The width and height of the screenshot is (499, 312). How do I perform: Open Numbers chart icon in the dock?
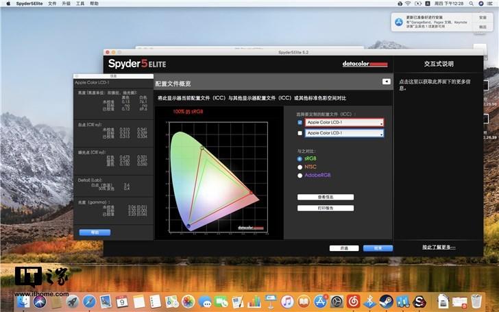254,301
